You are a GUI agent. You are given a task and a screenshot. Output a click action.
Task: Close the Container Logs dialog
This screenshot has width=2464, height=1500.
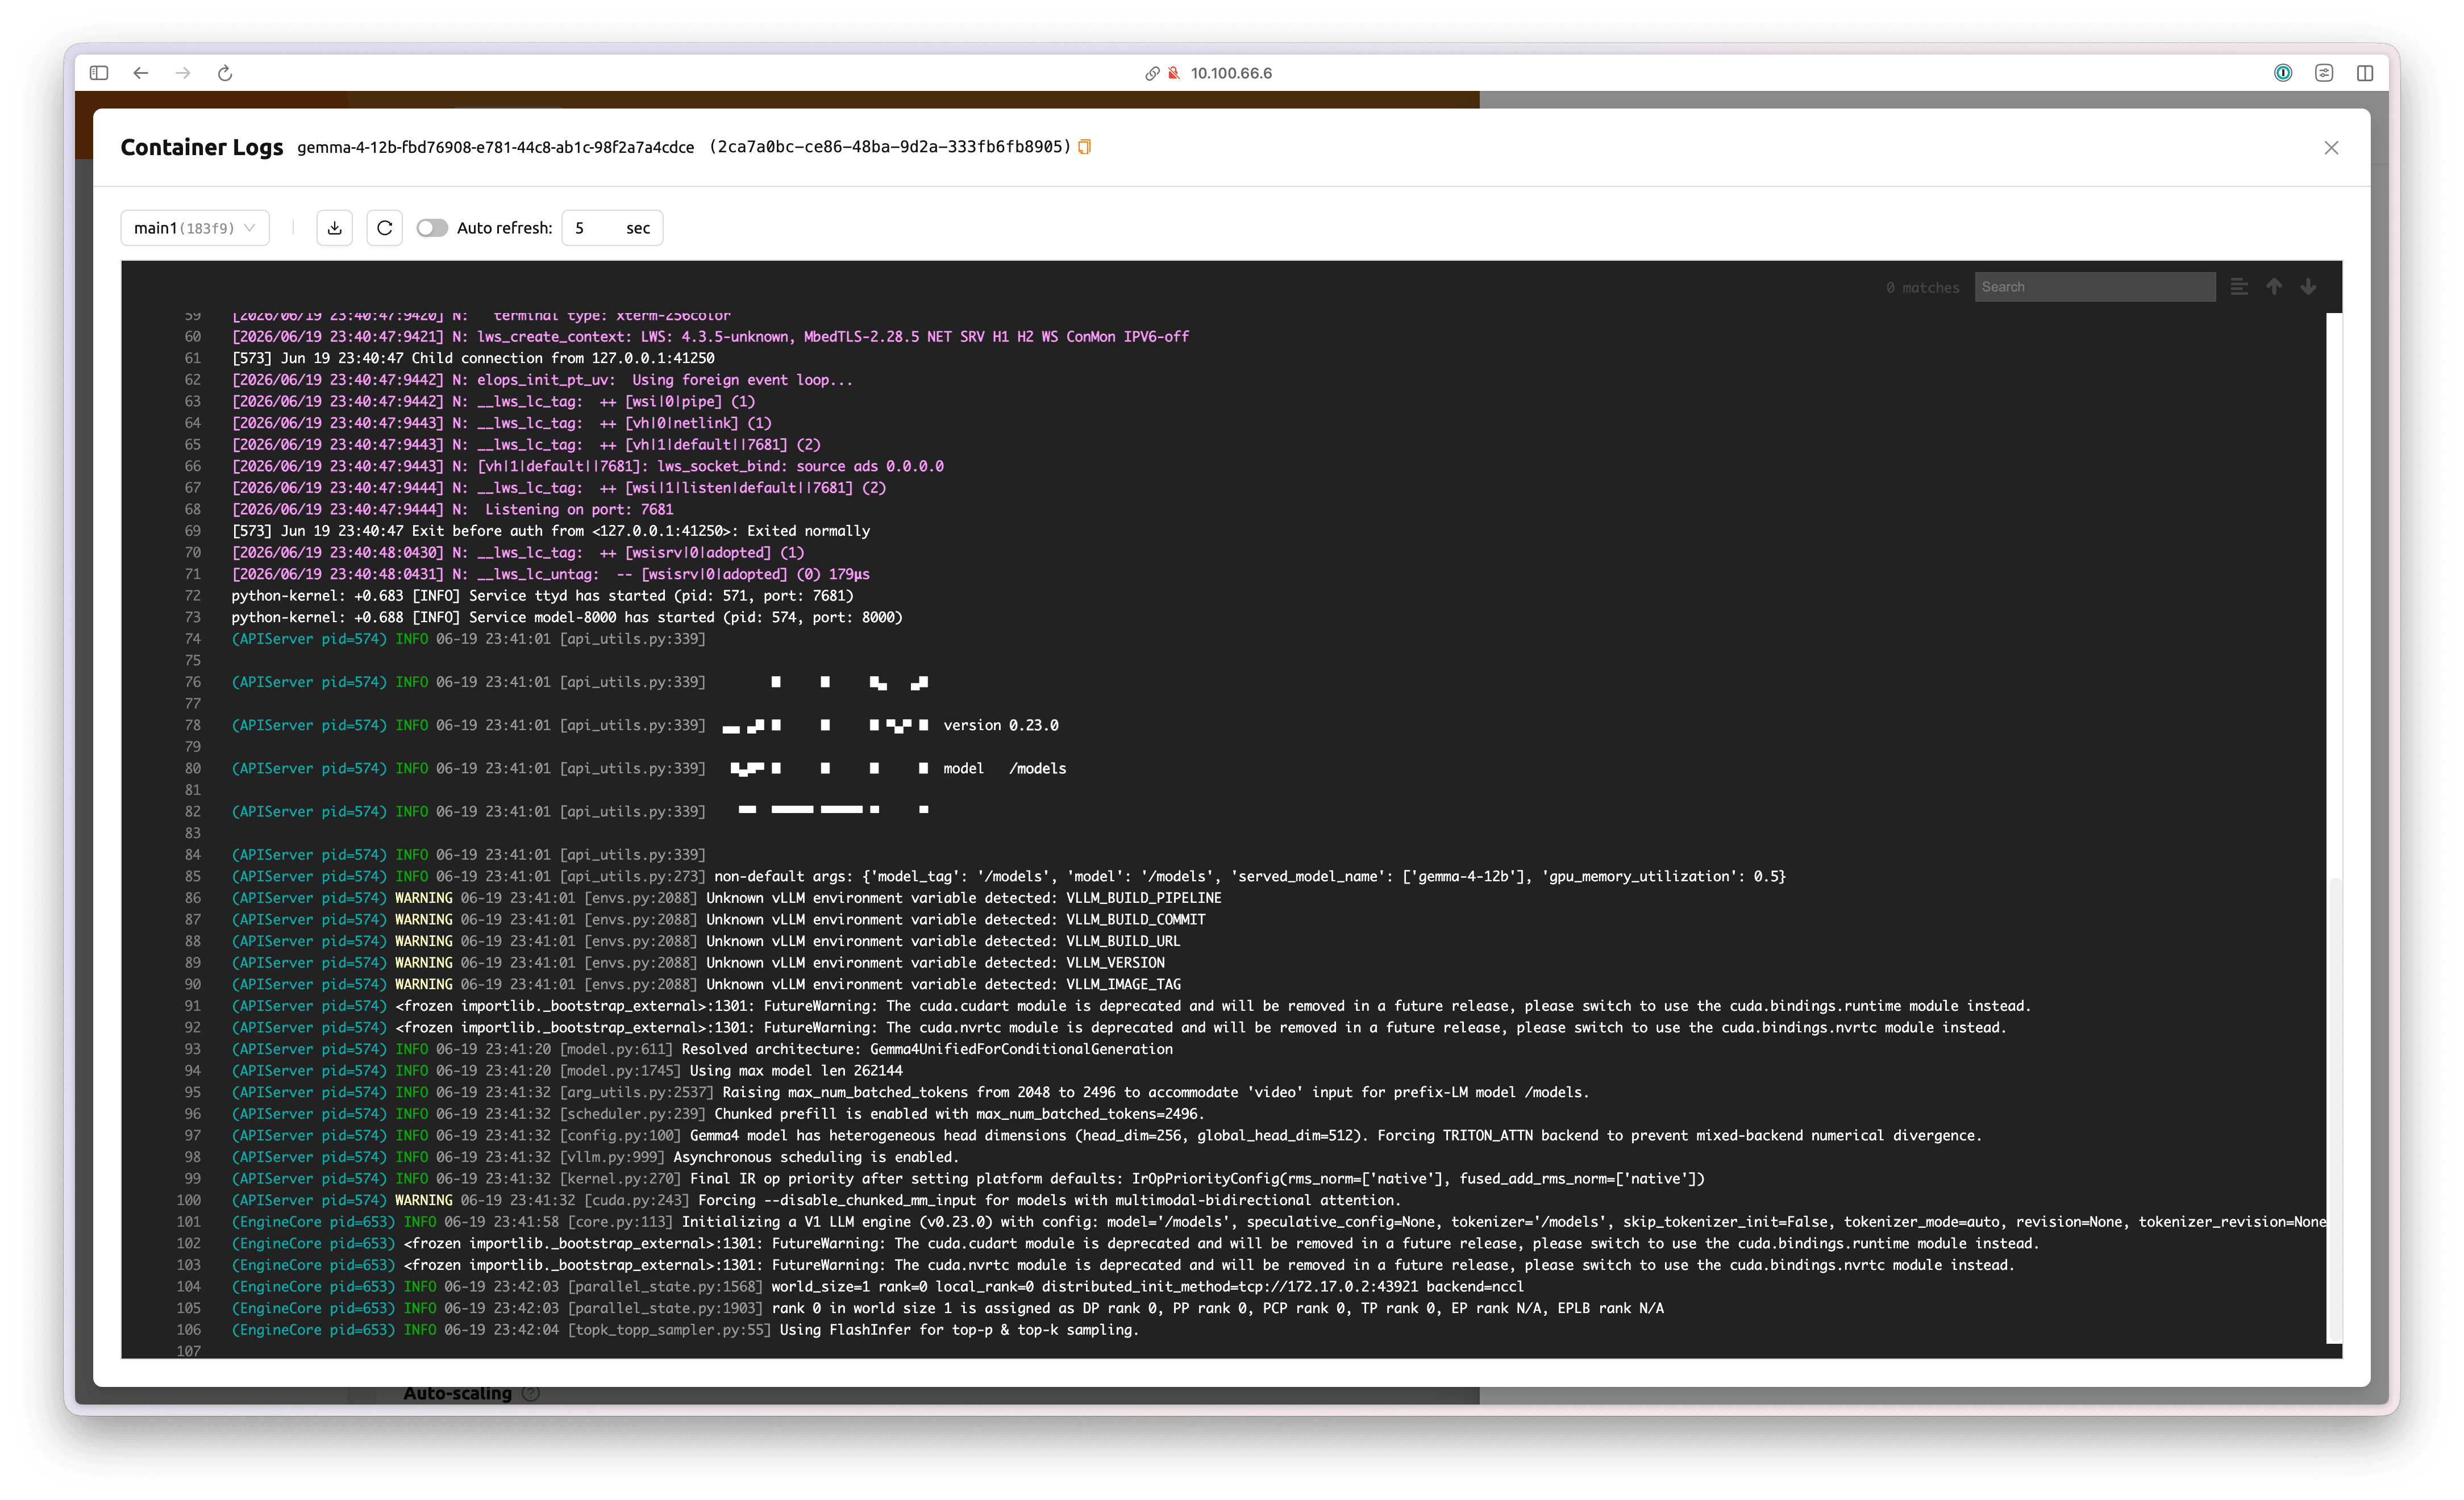2331,148
